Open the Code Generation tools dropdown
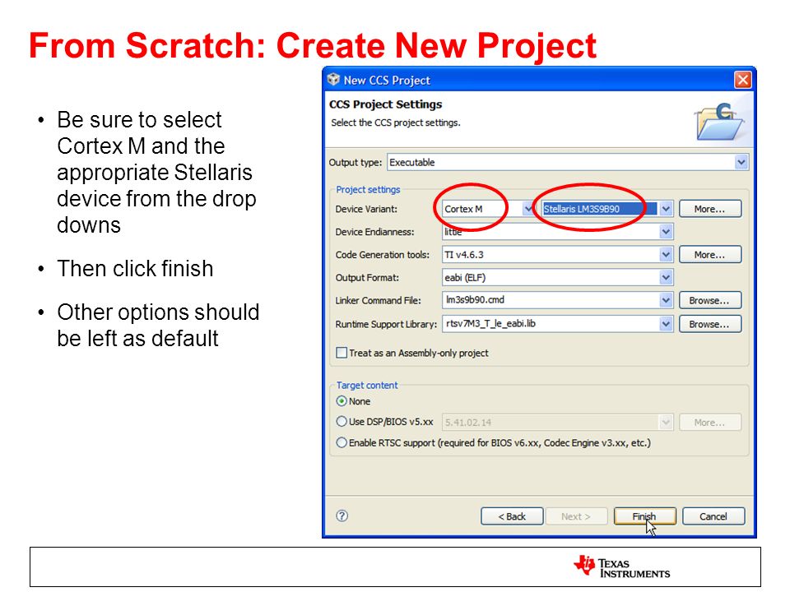The width and height of the screenshot is (790, 592). point(666,255)
